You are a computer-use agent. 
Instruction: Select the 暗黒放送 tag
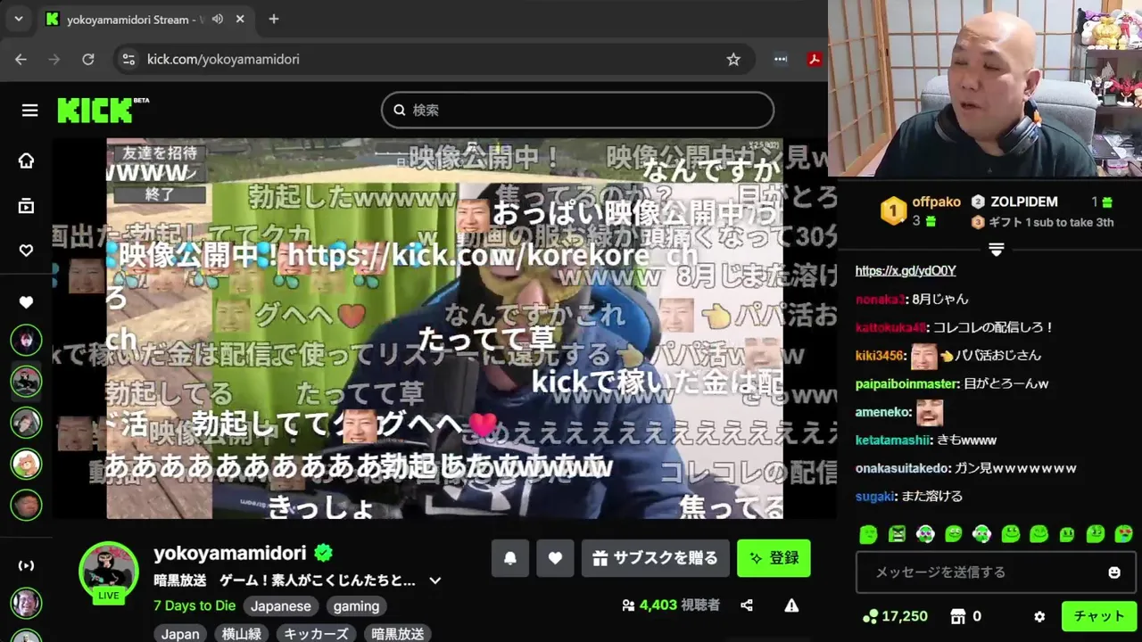click(397, 634)
